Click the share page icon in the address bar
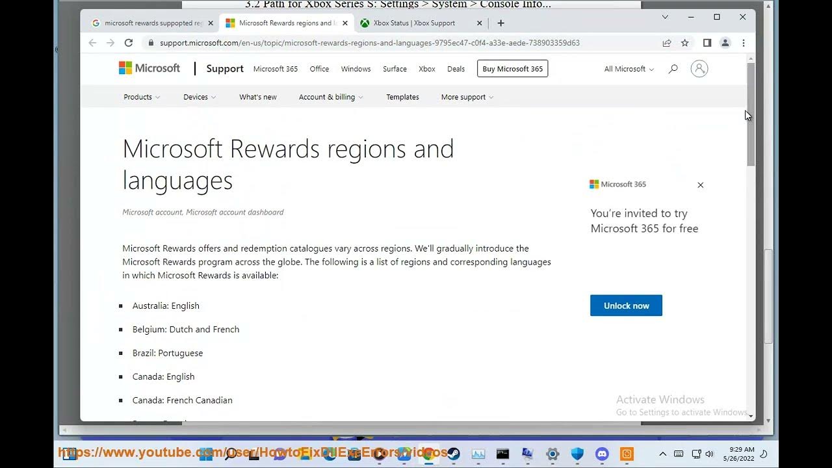Image resolution: width=832 pixels, height=468 pixels. 667,43
